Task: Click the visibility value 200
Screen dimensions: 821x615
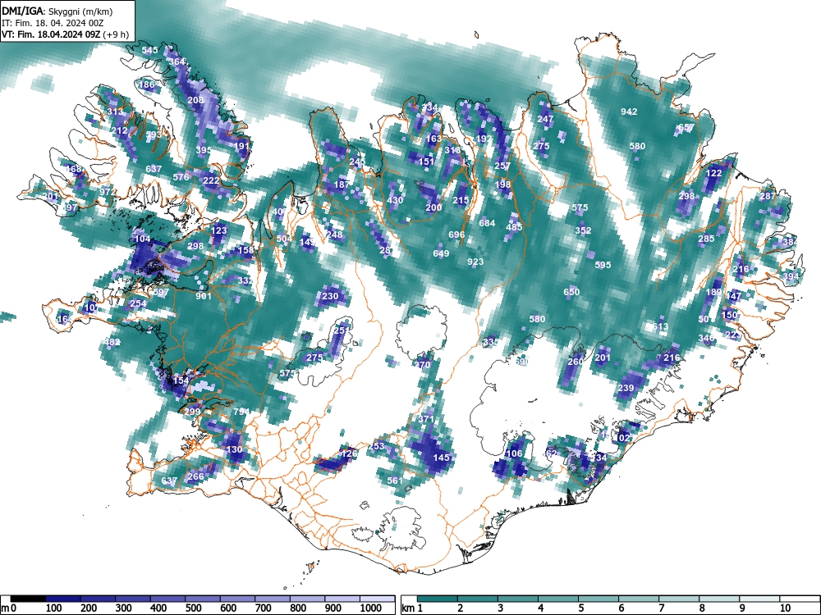Action: pos(433,207)
